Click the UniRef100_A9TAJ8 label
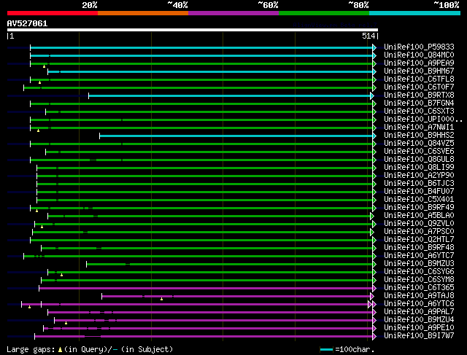The width and height of the screenshot is (467, 355). pyautogui.click(x=419, y=296)
